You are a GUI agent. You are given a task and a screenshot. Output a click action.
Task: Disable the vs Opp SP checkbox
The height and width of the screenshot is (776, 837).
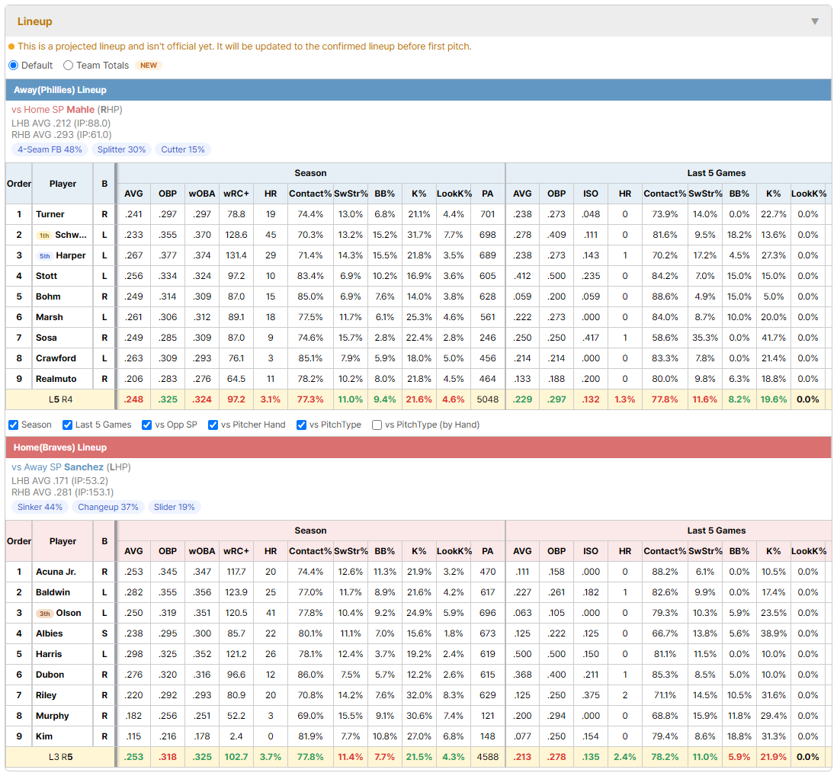point(147,425)
